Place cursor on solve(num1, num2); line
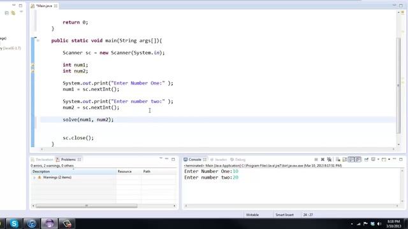This screenshot has height=229, width=408. (88, 120)
